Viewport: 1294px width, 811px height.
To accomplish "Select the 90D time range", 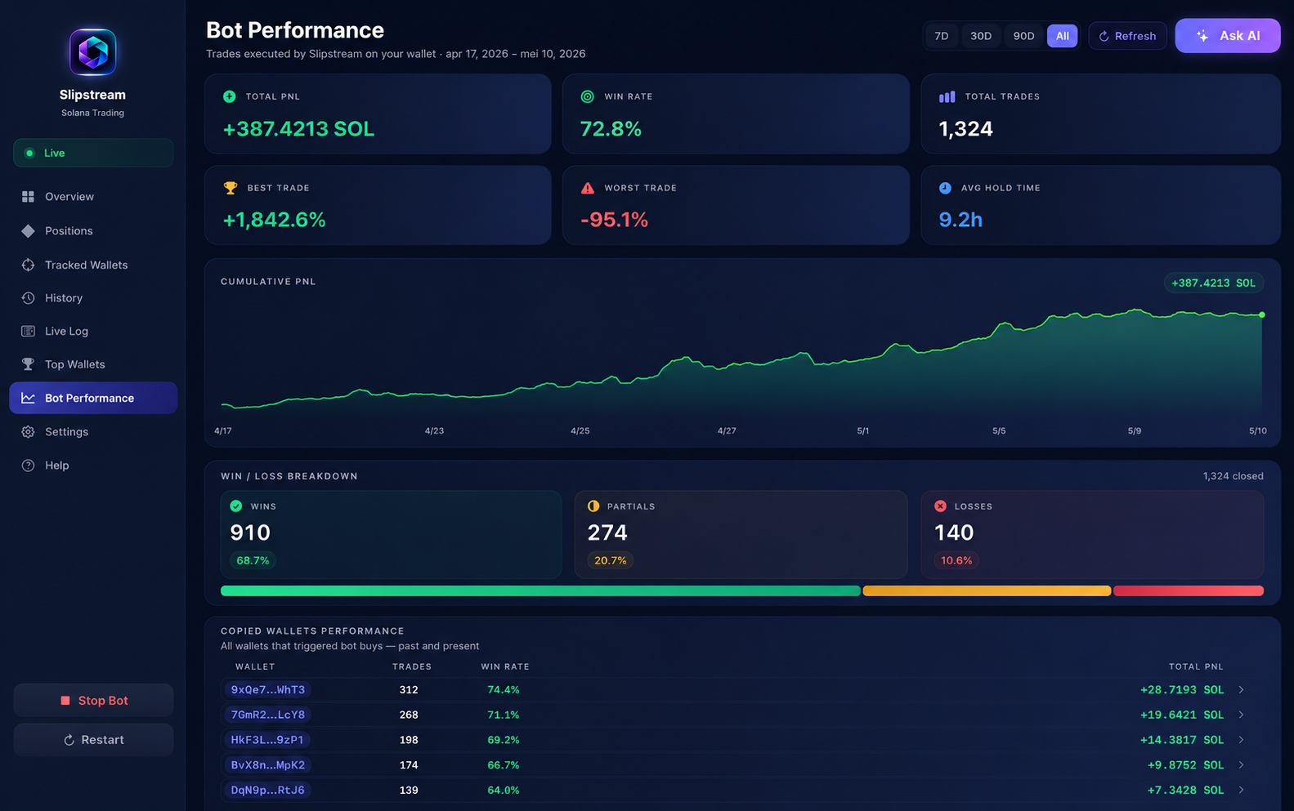I will click(1023, 36).
